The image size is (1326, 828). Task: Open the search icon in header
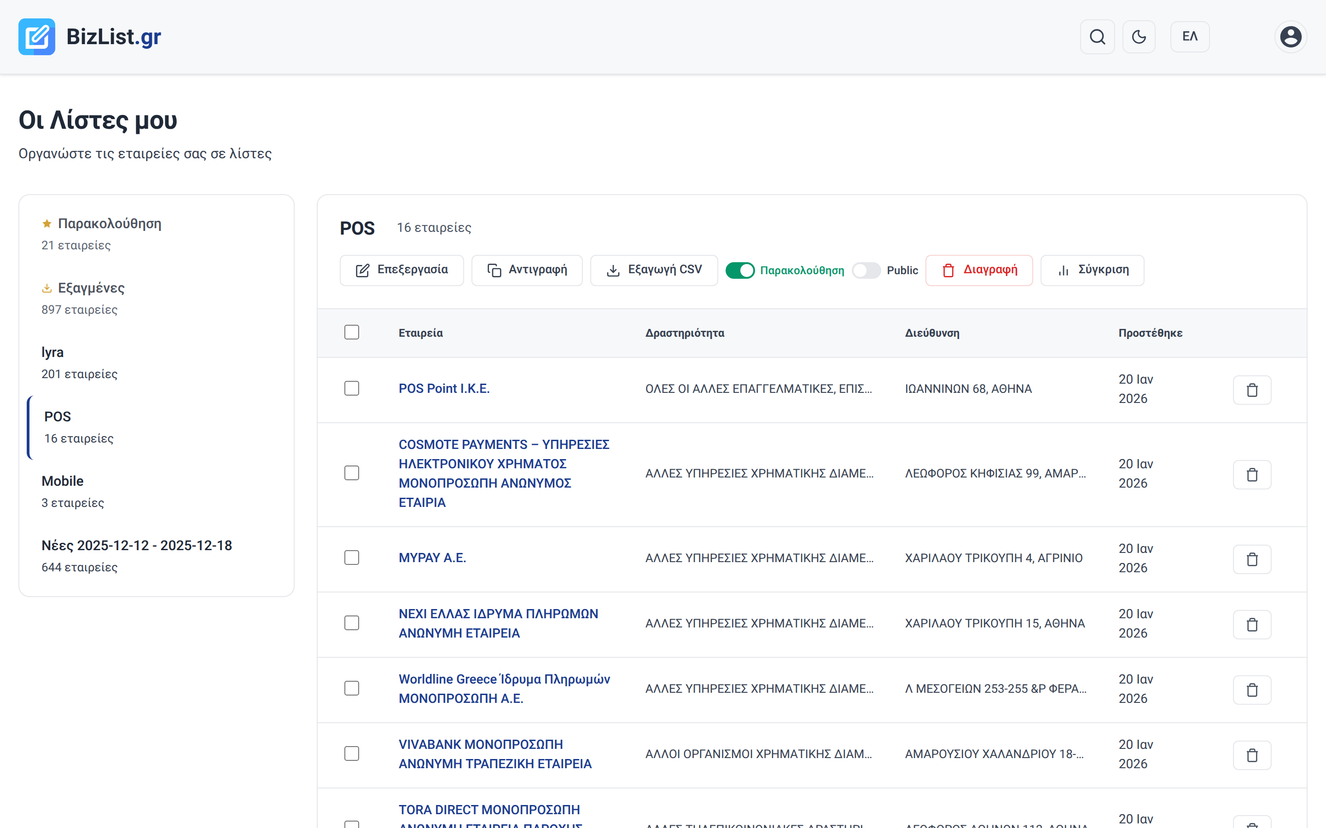[x=1097, y=37]
